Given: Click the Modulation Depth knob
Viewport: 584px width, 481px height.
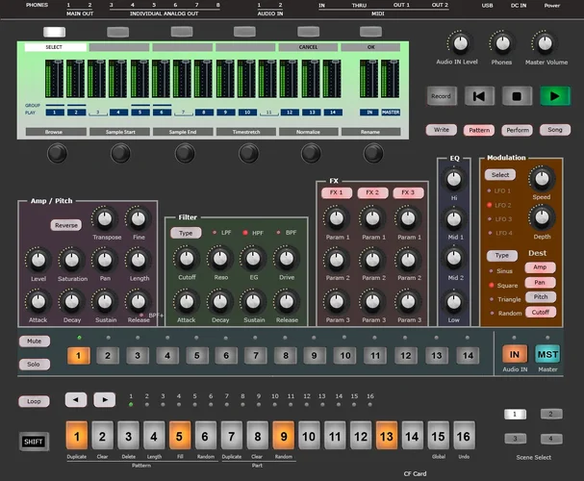Looking at the screenshot, I should [x=542, y=217].
